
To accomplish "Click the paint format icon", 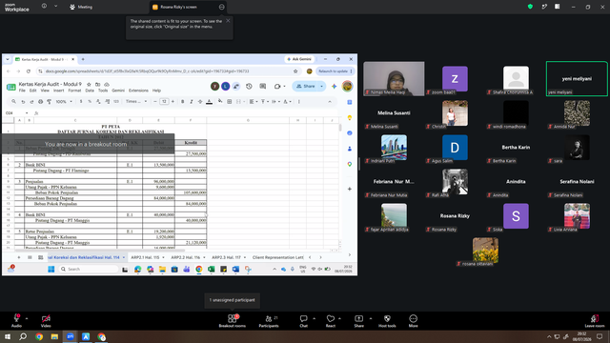I will point(49,102).
